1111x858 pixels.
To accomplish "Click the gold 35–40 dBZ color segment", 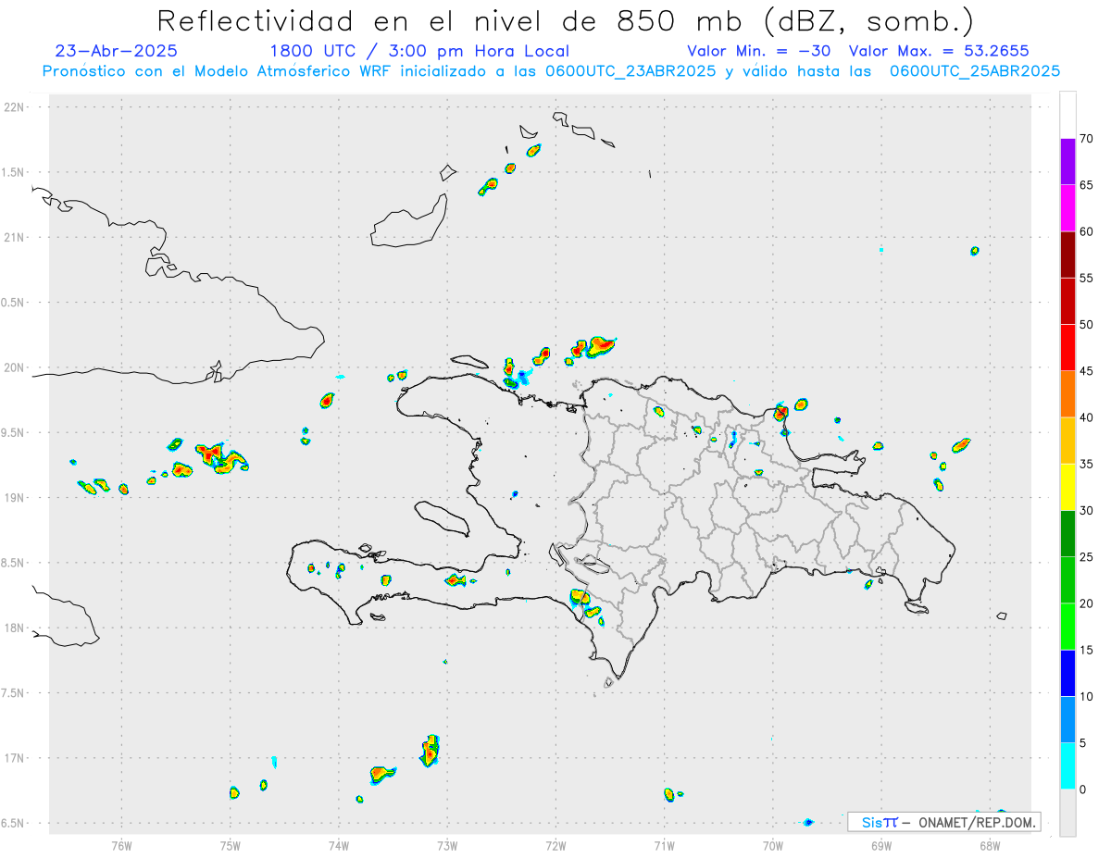I will (1067, 441).
